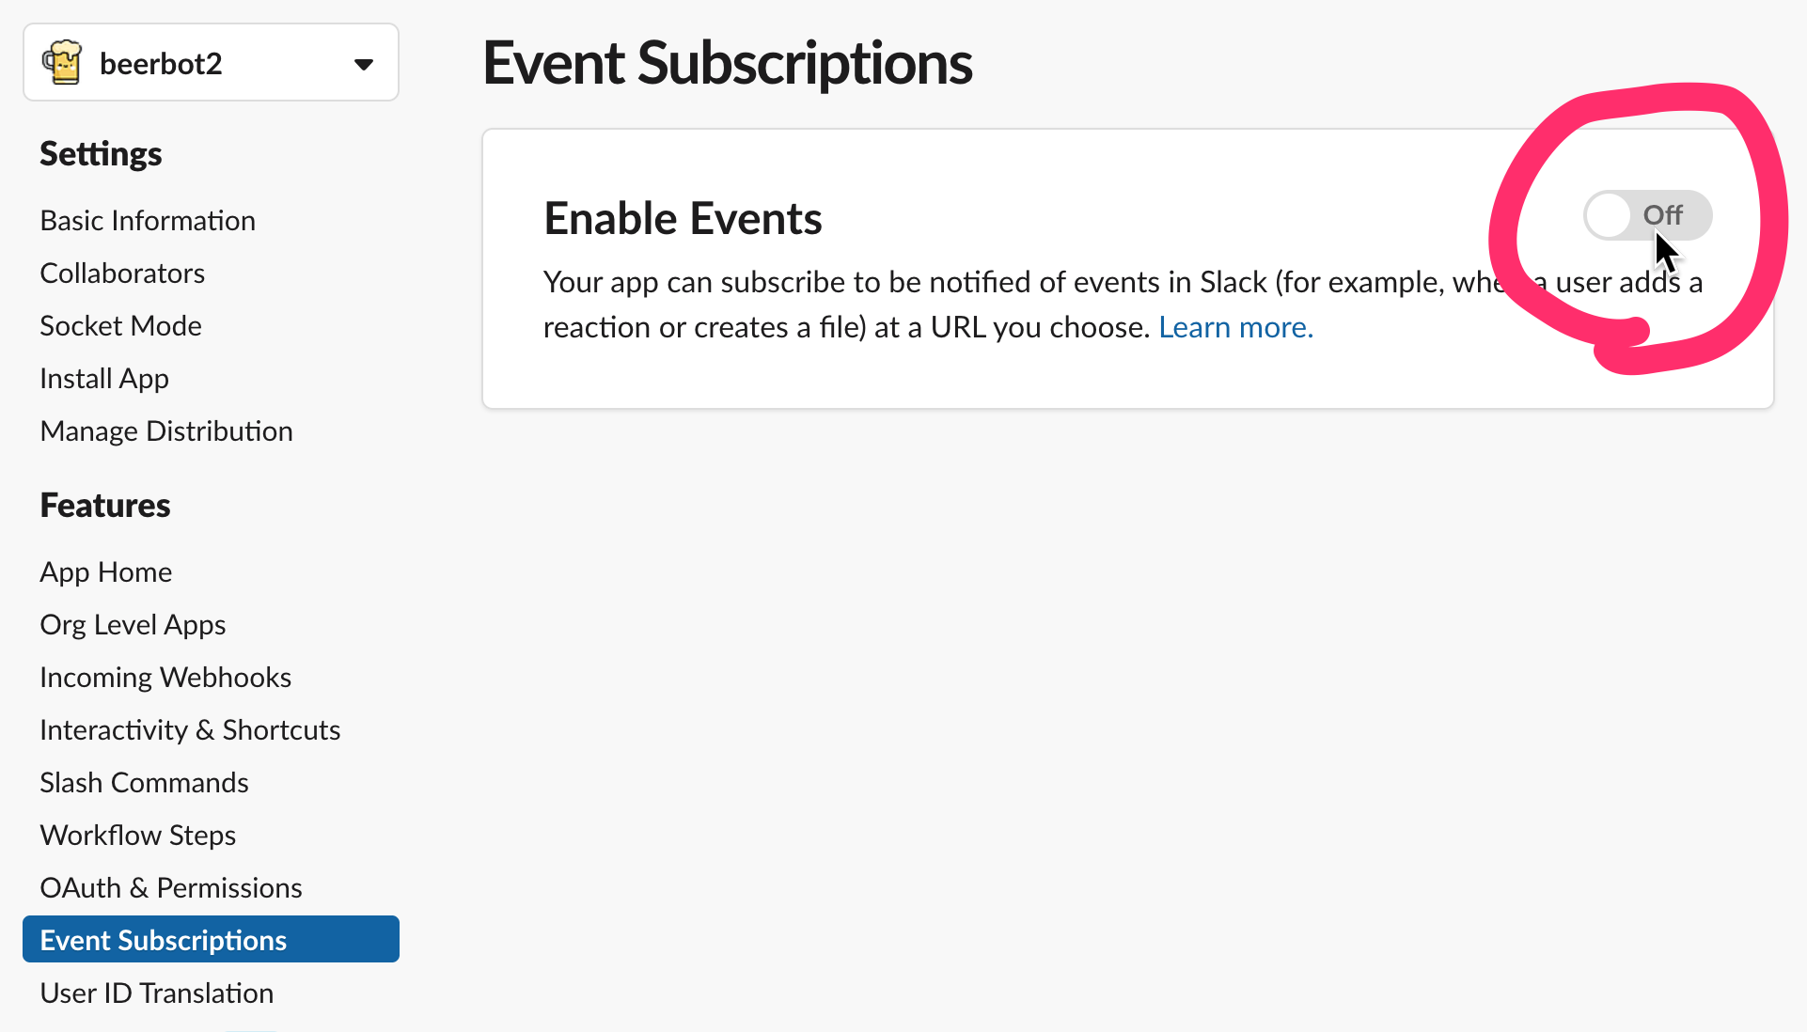Navigate to OAuth & Permissions
The width and height of the screenshot is (1807, 1032).
pyautogui.click(x=171, y=887)
